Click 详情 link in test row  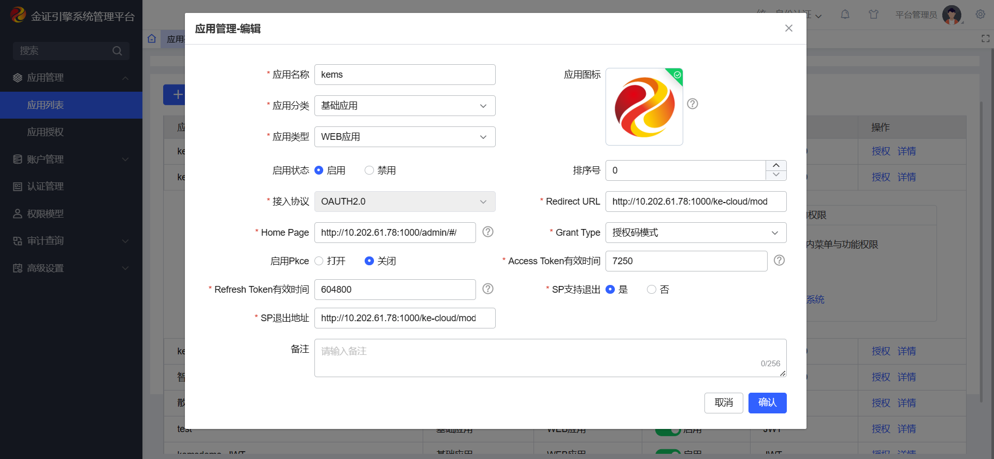pos(906,429)
